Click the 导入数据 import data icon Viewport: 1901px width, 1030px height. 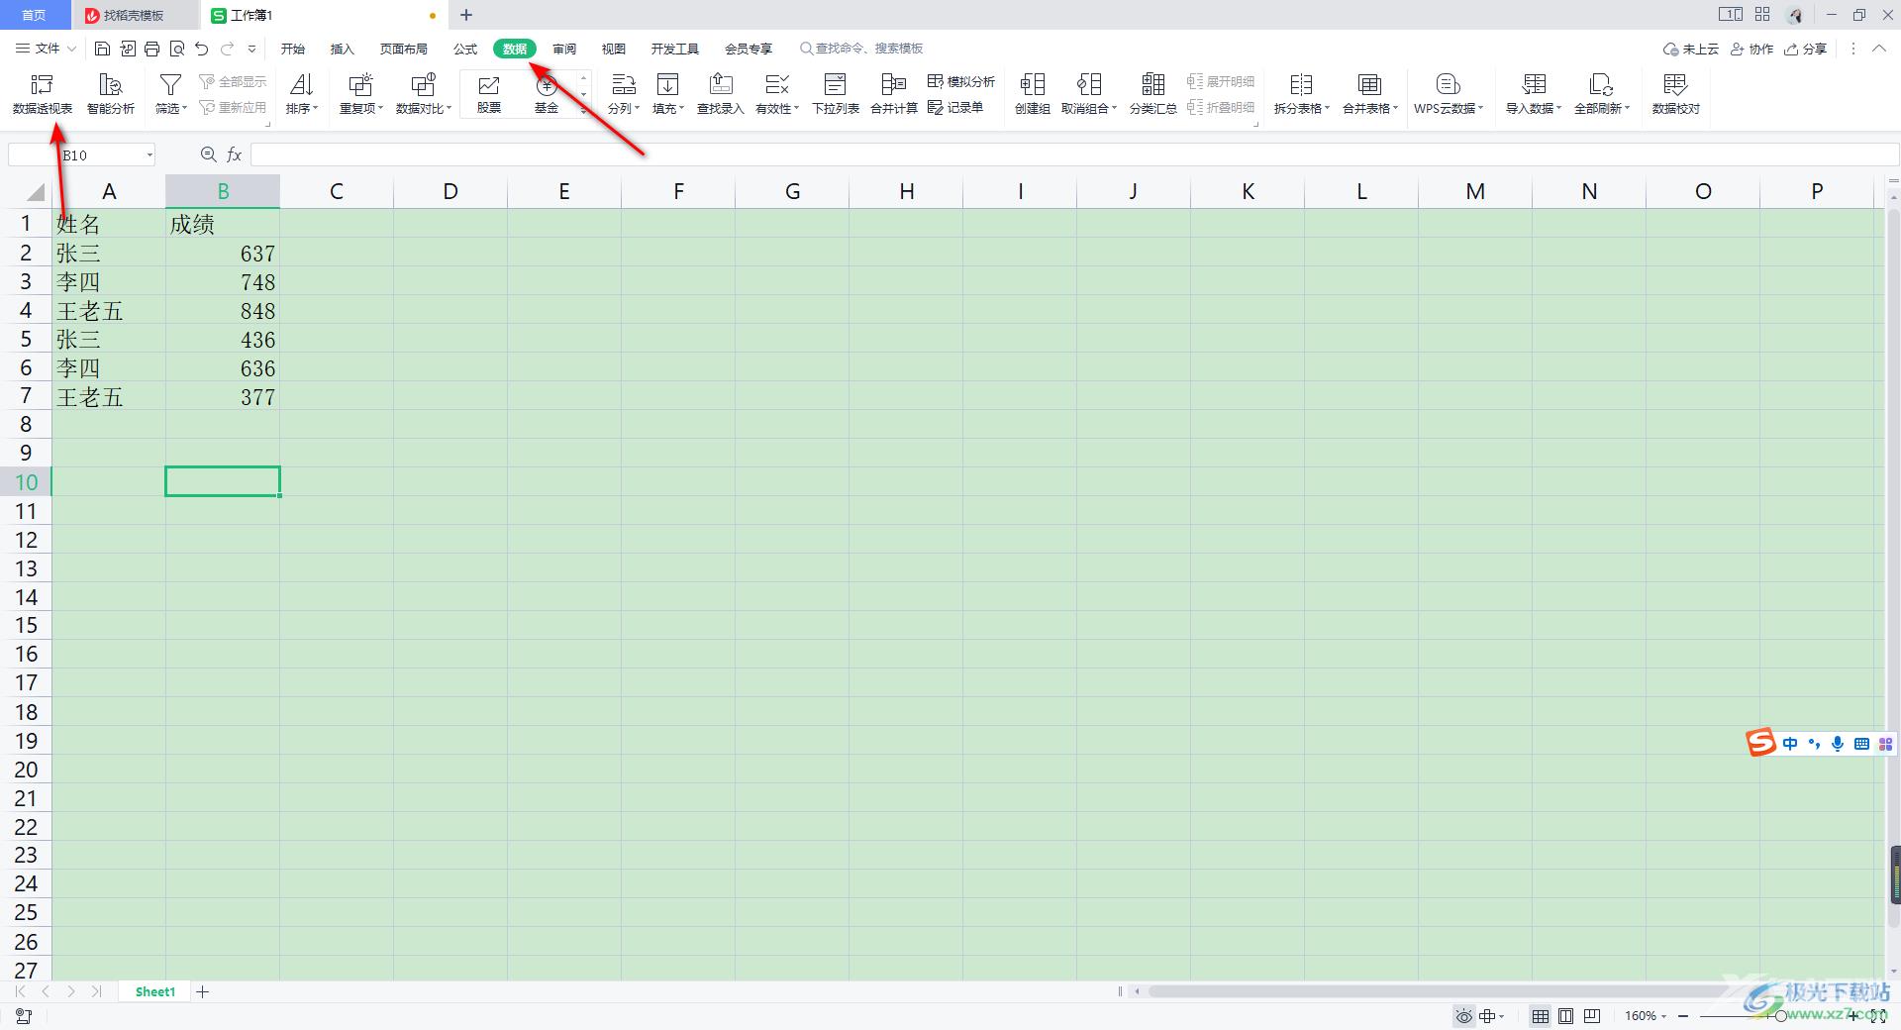coord(1534,85)
